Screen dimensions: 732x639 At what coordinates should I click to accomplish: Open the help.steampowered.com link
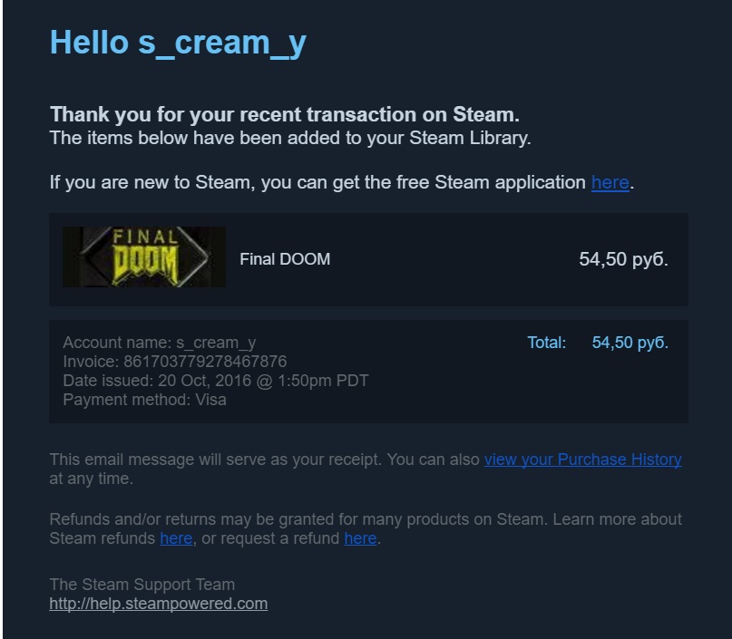click(x=158, y=604)
